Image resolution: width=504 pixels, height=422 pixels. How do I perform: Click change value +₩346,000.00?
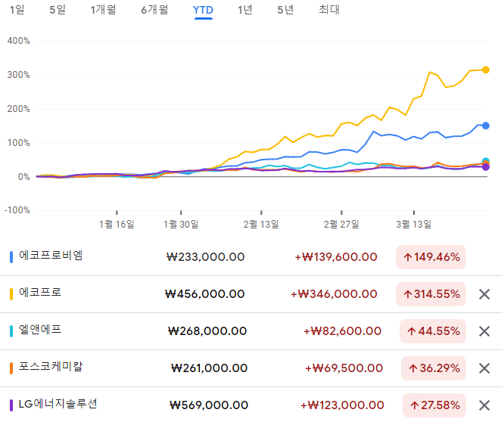click(334, 294)
